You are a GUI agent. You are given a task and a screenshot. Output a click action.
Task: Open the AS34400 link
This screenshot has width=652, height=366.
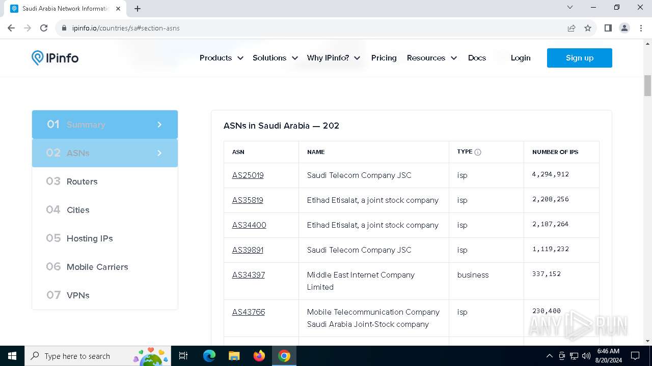249,225
